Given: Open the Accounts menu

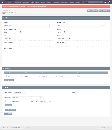Looking at the screenshot, I should click(x=19, y=2).
